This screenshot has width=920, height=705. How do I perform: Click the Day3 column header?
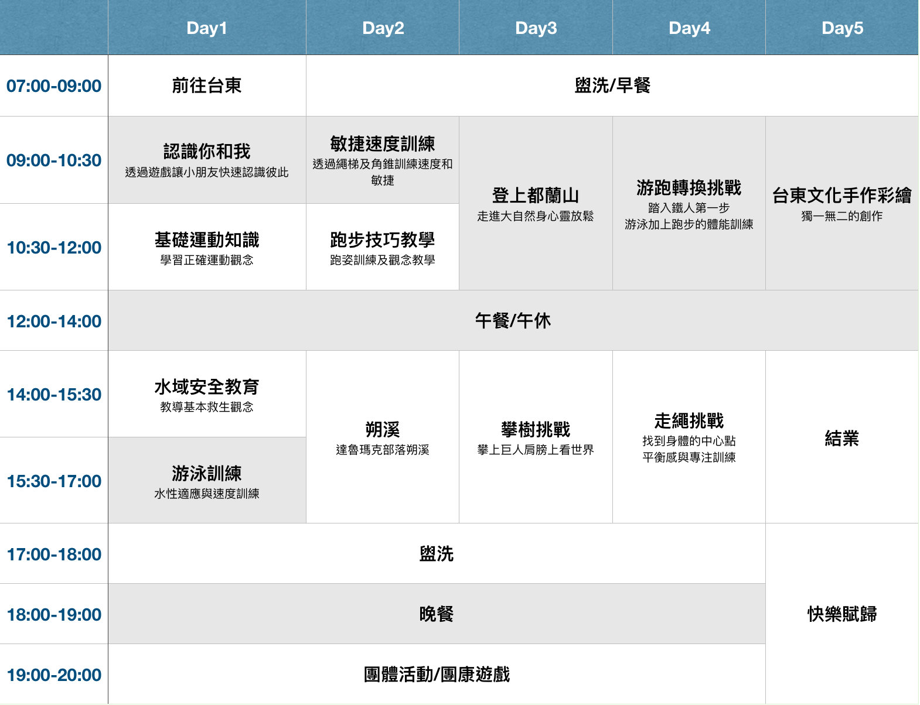536,28
